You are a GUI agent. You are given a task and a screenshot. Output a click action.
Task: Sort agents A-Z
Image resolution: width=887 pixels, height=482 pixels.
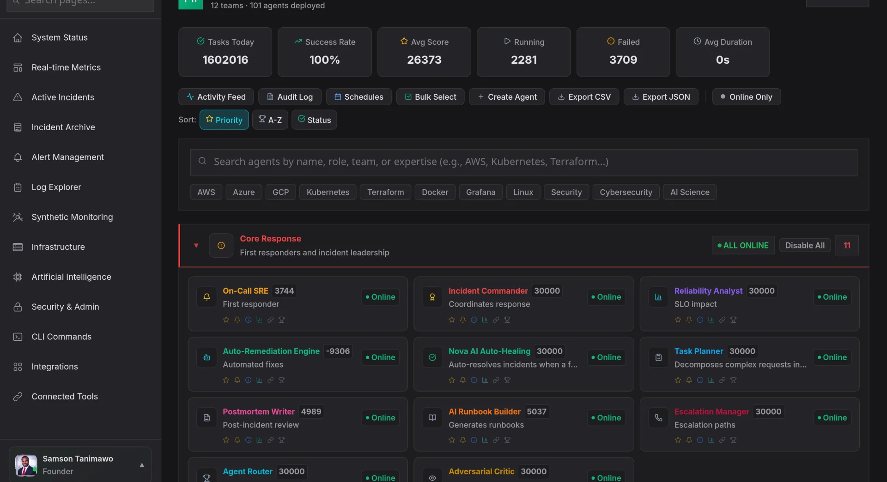tap(270, 120)
